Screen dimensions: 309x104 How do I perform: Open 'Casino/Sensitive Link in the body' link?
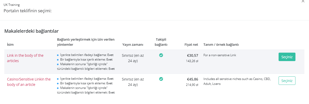point(29,82)
